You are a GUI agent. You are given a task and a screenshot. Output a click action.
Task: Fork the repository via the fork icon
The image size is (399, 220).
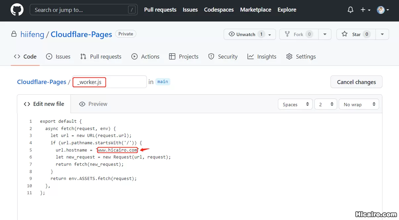288,34
